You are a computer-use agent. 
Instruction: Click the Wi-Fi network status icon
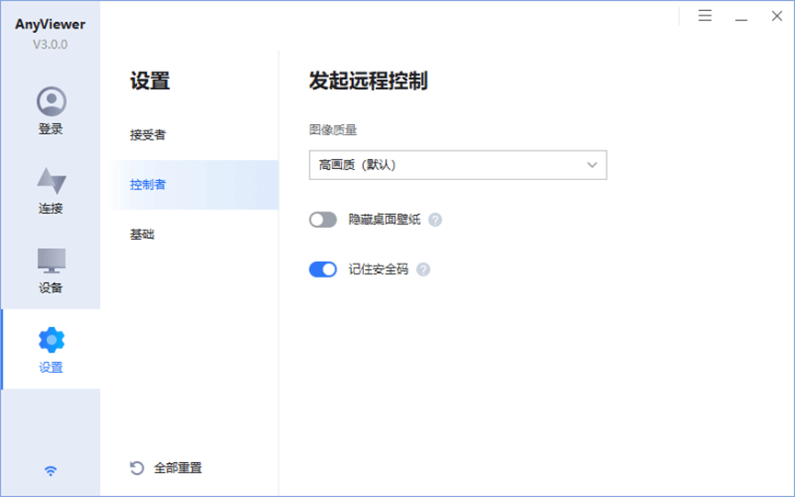click(51, 471)
